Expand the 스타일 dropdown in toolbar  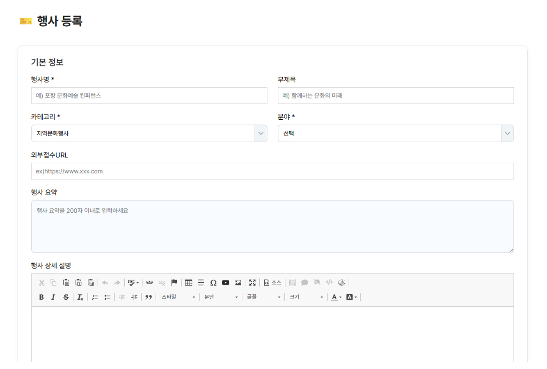coord(178,297)
